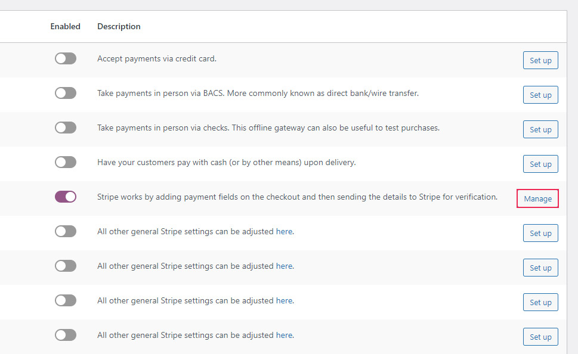Click the Enabled column header
Viewport: 578px width, 354px height.
(x=65, y=27)
